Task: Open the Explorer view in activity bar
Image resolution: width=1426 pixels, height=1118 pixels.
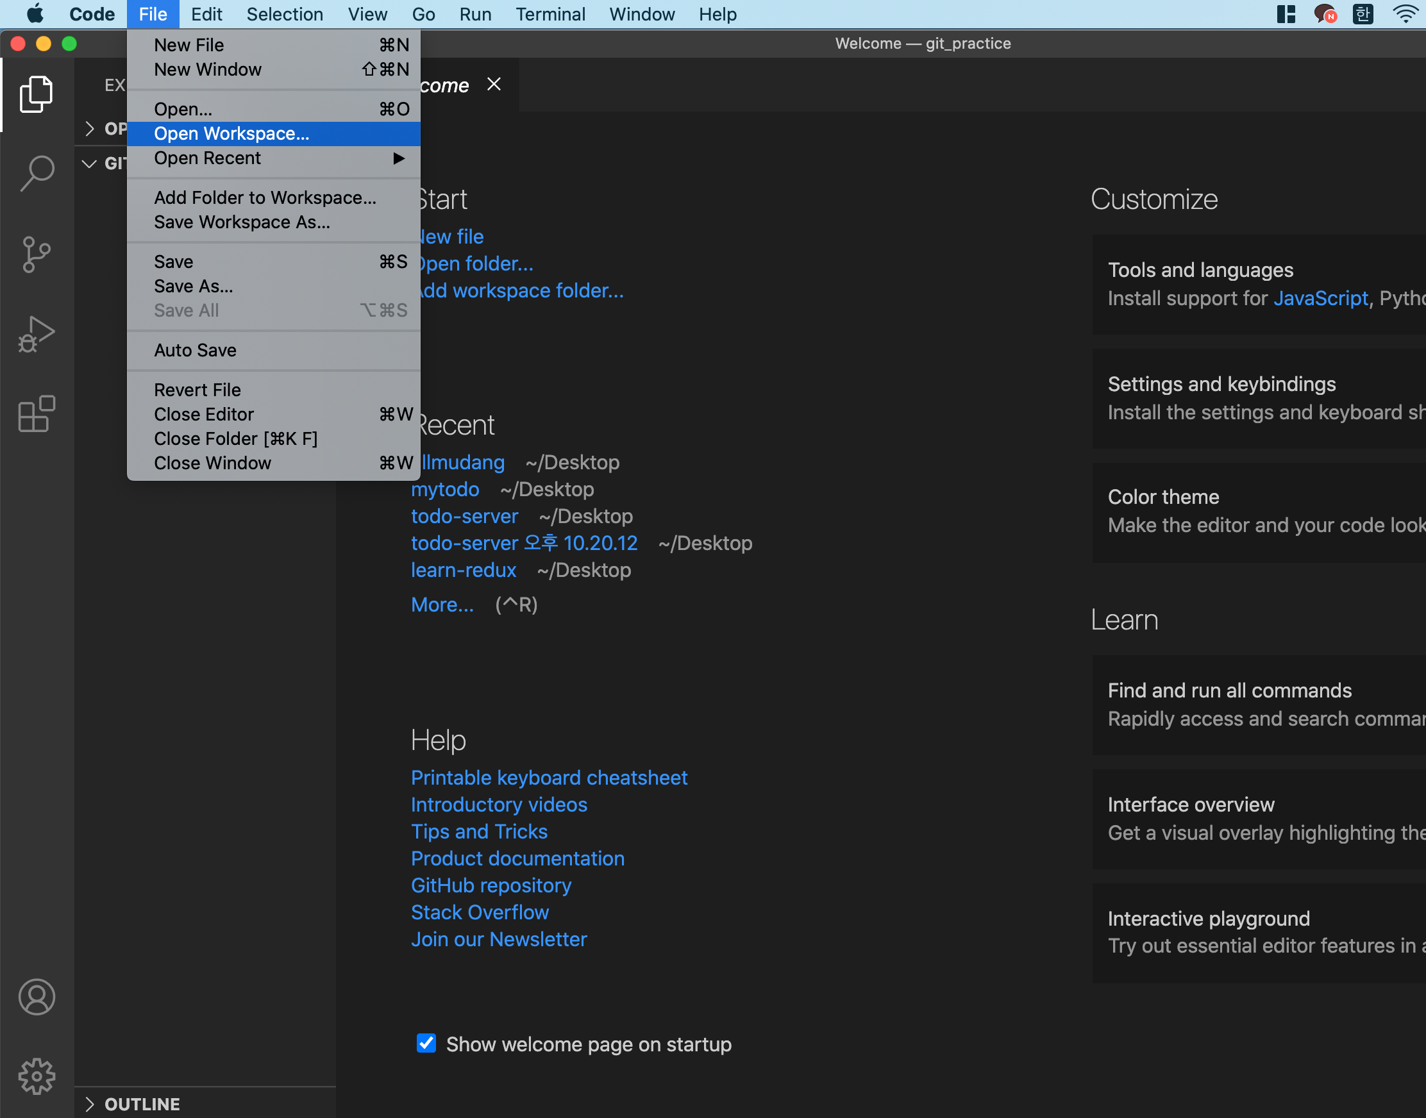Action: click(x=37, y=94)
